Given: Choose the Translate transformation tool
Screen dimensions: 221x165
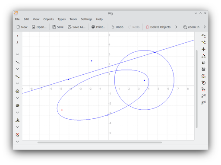Looking at the screenshot, I should click(x=203, y=36).
